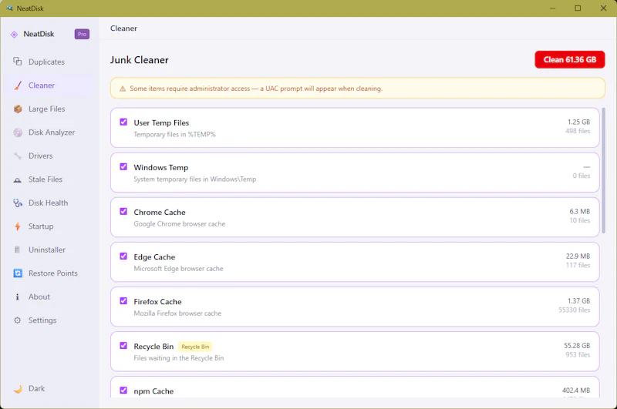617x409 pixels.
Task: Uncheck the Recycle Bin checkbox
Action: click(123, 346)
